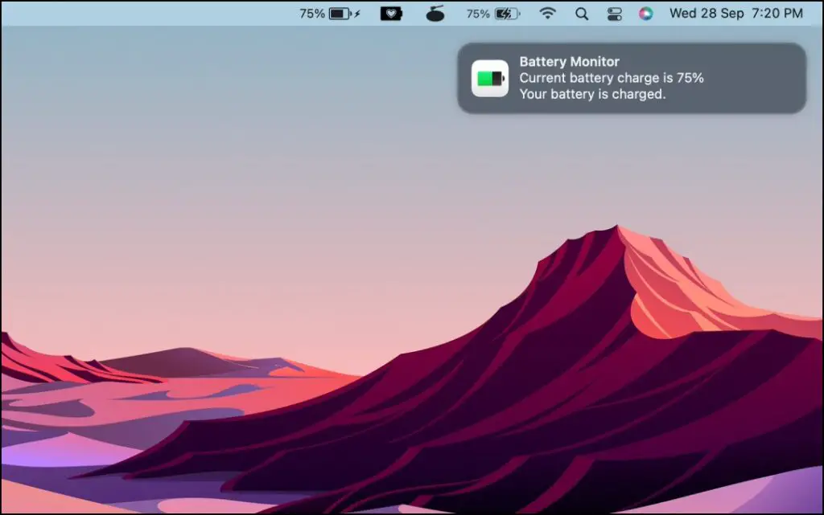Click 'Your battery is charged.' message line

pyautogui.click(x=593, y=94)
